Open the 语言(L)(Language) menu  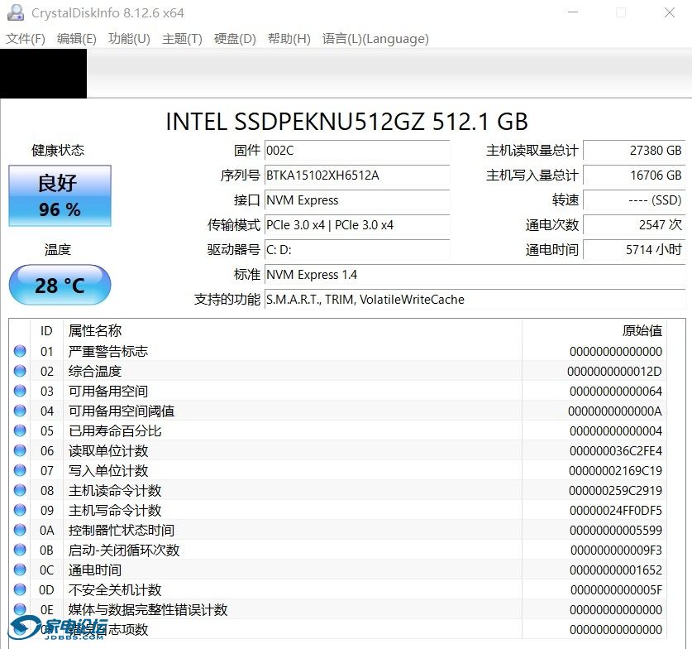click(x=375, y=39)
